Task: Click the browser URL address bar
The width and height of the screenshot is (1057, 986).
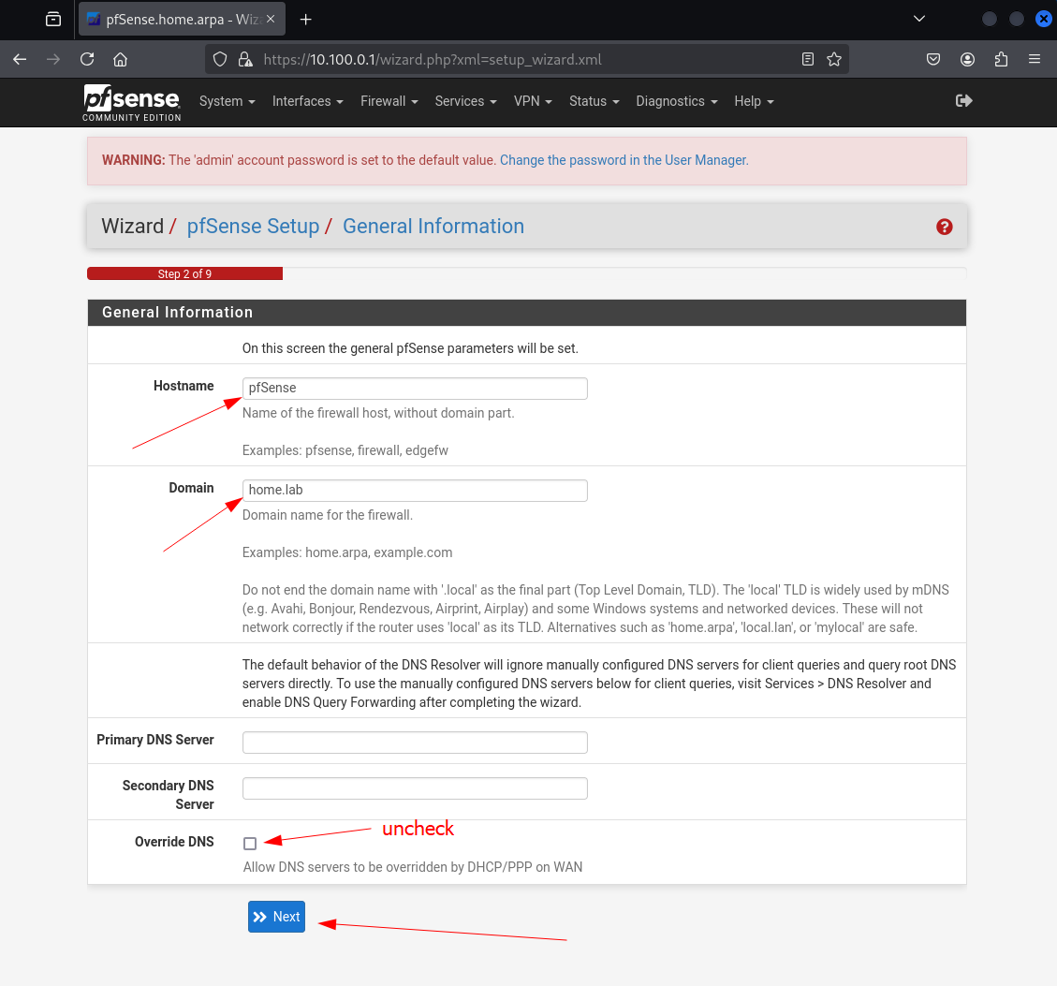Action: pos(526,59)
